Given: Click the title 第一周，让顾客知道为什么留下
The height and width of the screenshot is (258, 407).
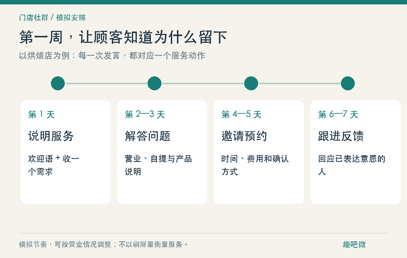Looking at the screenshot, I should click(x=123, y=37).
